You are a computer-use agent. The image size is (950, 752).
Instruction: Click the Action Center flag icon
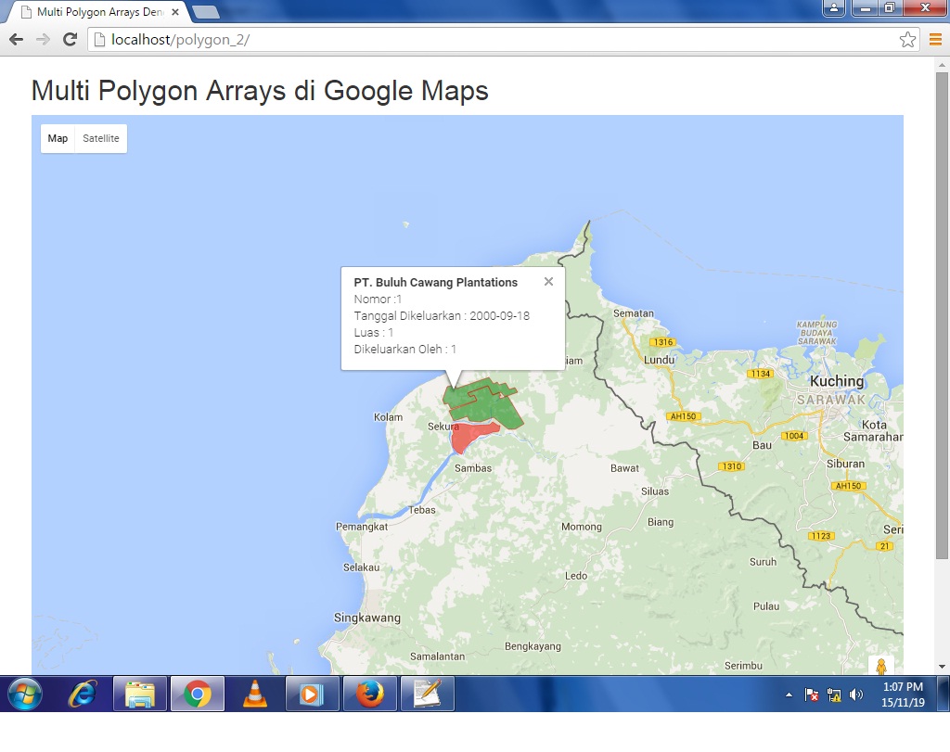pos(812,695)
